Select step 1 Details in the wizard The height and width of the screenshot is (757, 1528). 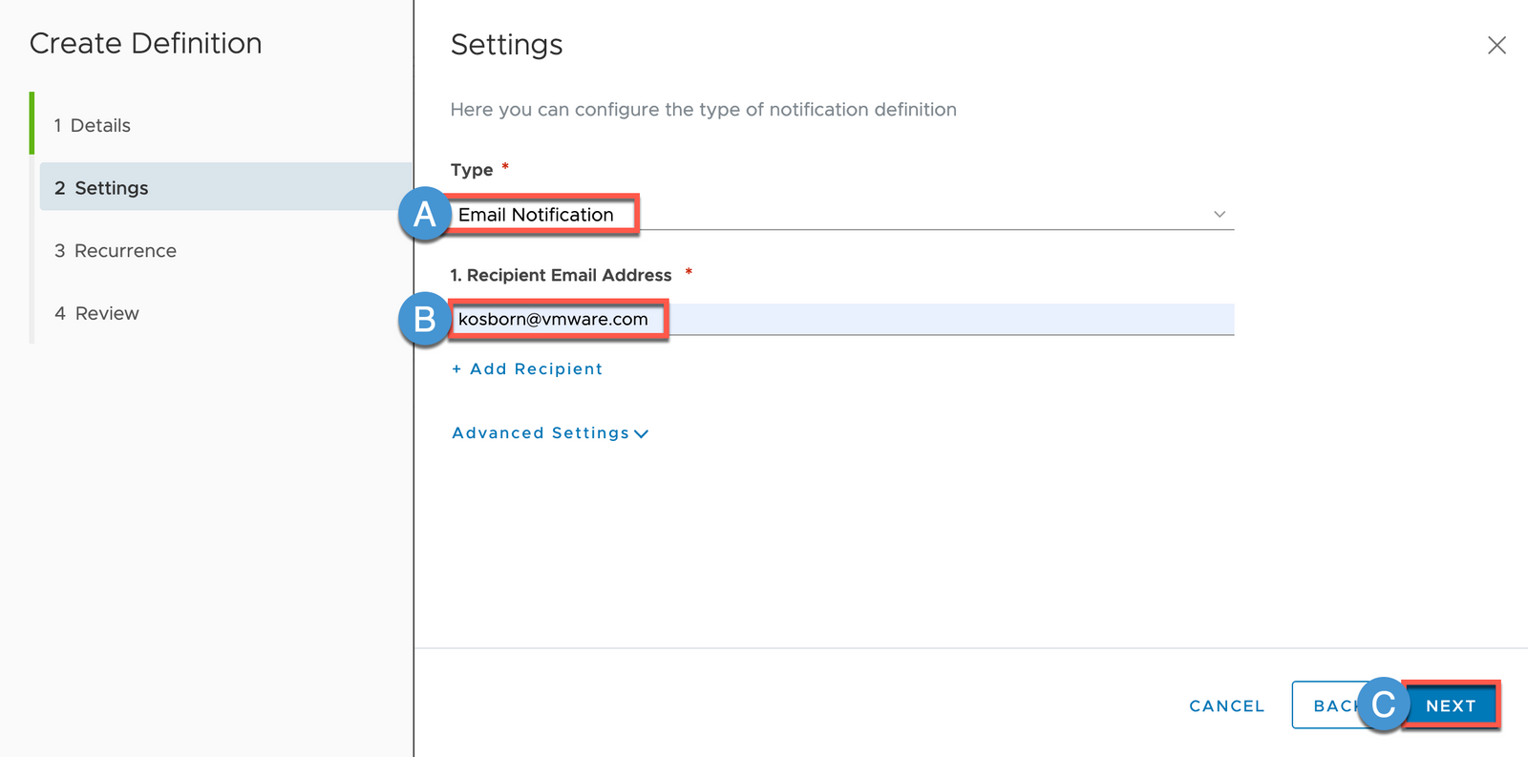click(x=93, y=125)
